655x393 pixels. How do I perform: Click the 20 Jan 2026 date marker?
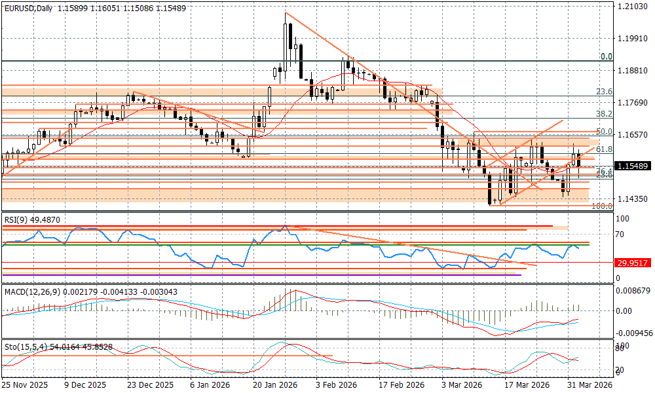pos(274,385)
